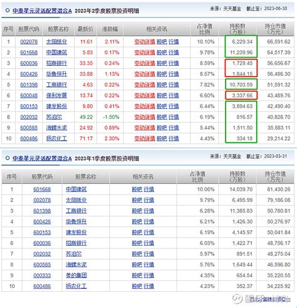The image size is (297, 308).
Task: Open 行情 link for 扬农化工 in Q1 table
Action: [149, 286]
